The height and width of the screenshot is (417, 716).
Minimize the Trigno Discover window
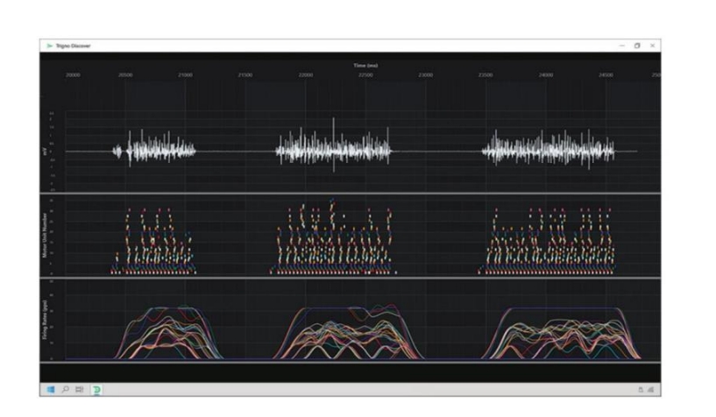click(x=621, y=46)
